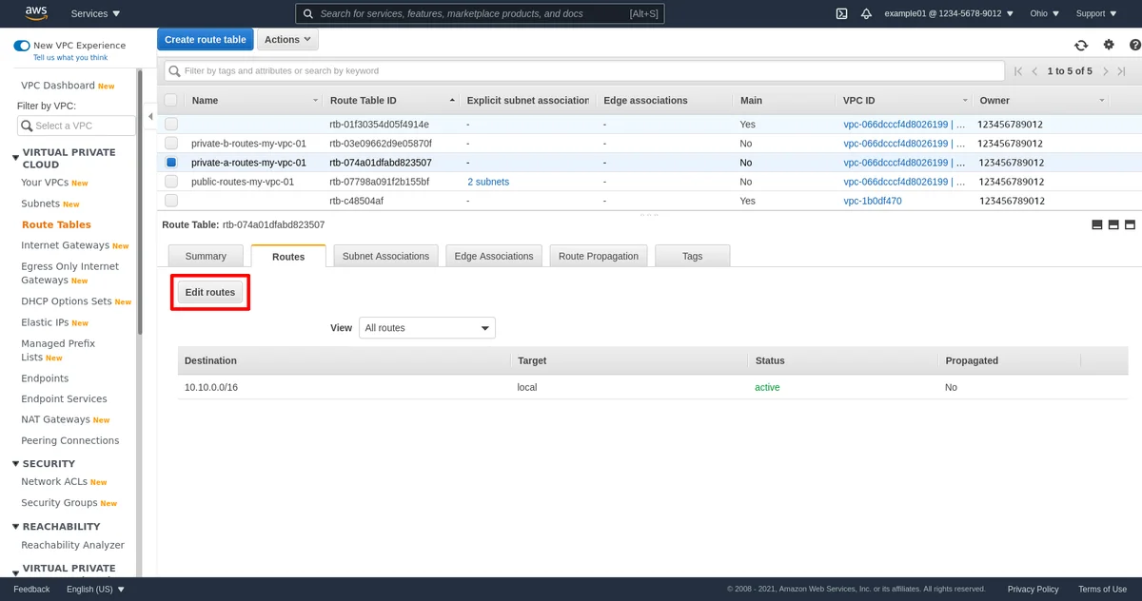This screenshot has height=601, width=1142.
Task: Collapse the sidebar with arrow handle
Action: [x=149, y=117]
